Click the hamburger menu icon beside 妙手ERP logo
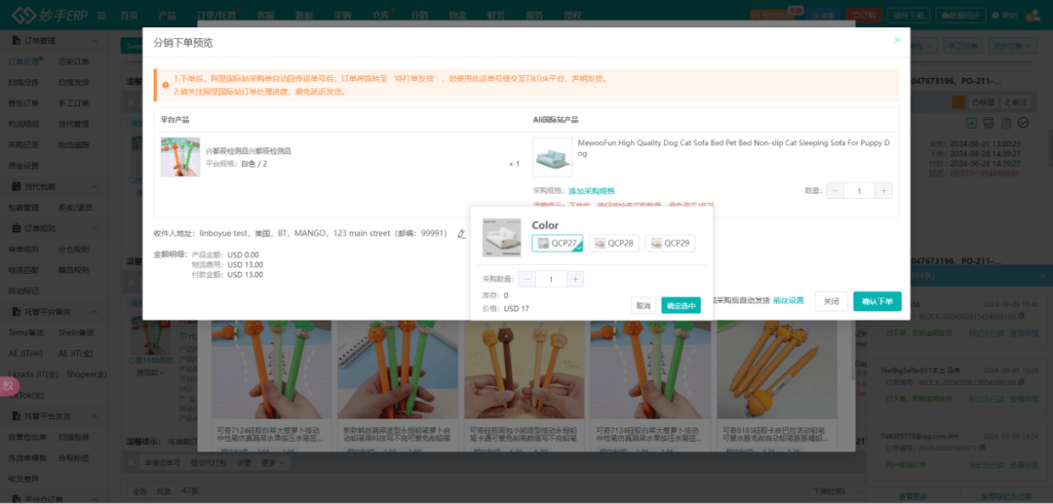The height and width of the screenshot is (504, 1053). 102,16
